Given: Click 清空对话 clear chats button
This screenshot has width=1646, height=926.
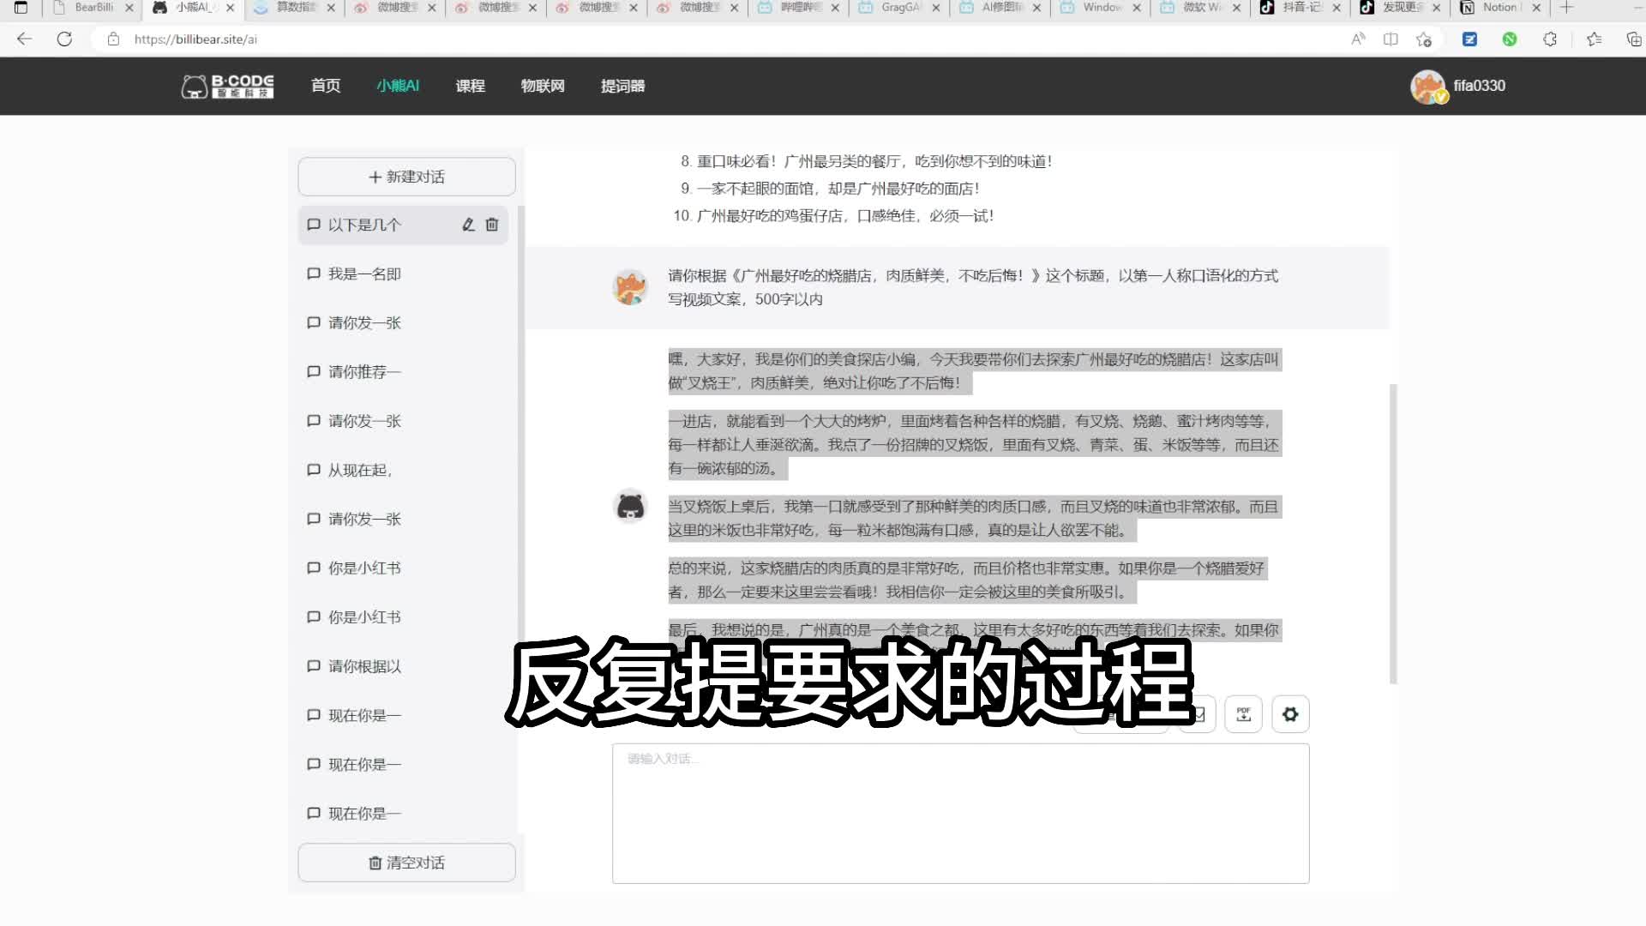Looking at the screenshot, I should [x=406, y=863].
